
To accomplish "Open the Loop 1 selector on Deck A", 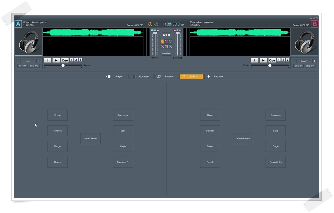I will coord(28,61).
